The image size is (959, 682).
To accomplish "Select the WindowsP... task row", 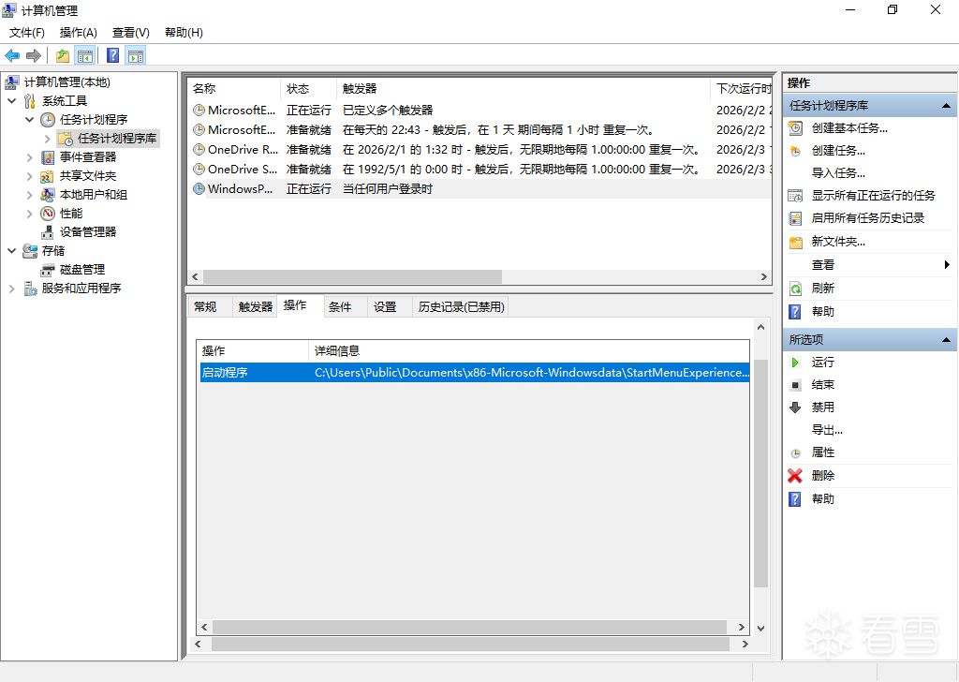I will click(x=241, y=189).
